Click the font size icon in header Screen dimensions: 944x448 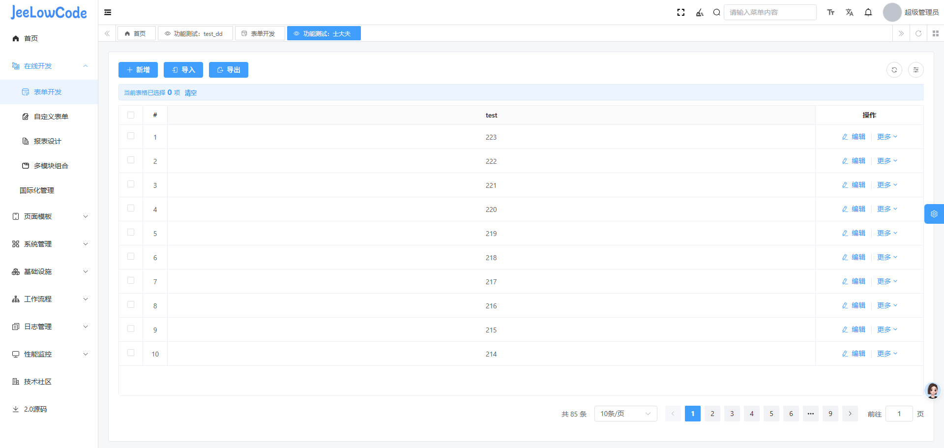tap(831, 12)
